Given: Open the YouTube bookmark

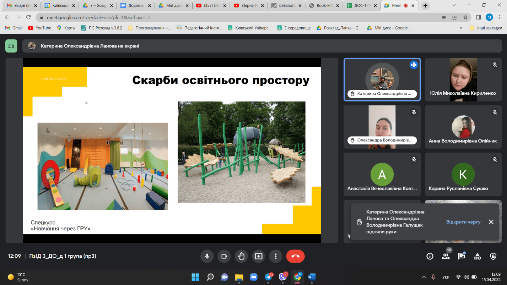Looking at the screenshot, I should 39,28.
